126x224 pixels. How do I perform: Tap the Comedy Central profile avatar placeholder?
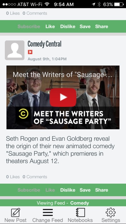(x=14, y=50)
